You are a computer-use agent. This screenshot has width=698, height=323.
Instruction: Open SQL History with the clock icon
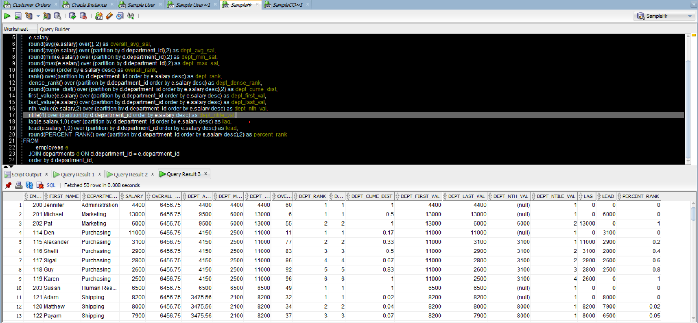tap(120, 16)
